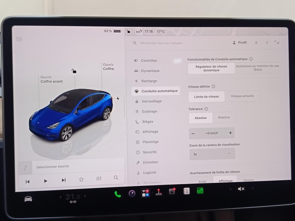
Task: Increase volume with right chevron
Action: point(252,188)
